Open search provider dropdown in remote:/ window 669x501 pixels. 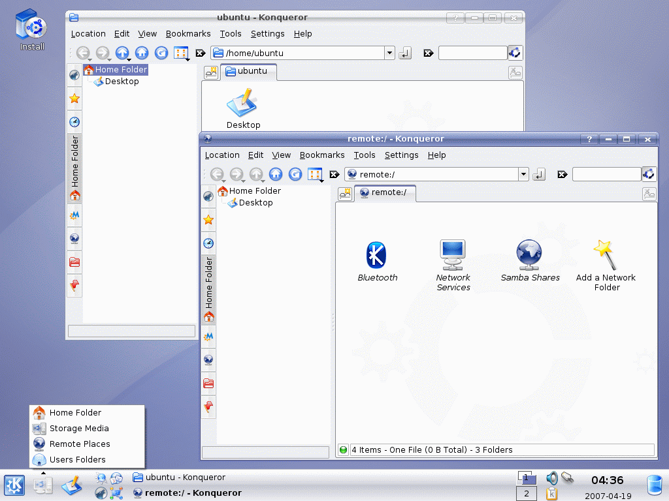coord(649,174)
